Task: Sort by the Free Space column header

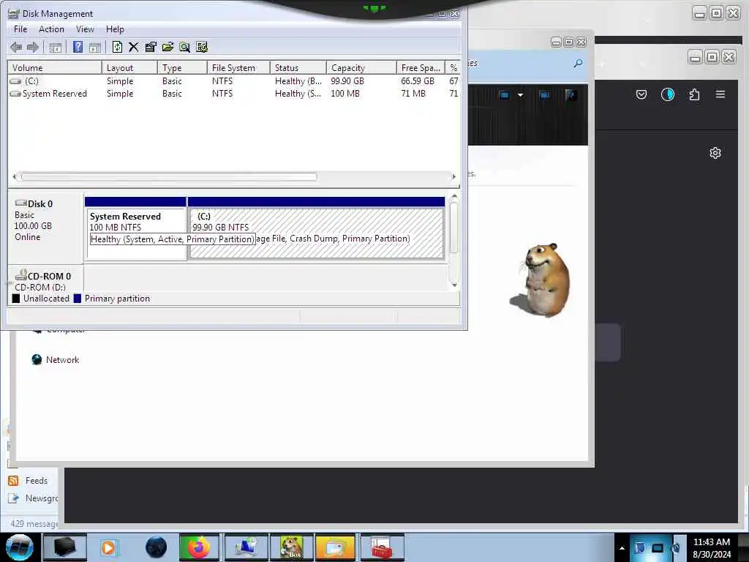Action: pos(421,68)
